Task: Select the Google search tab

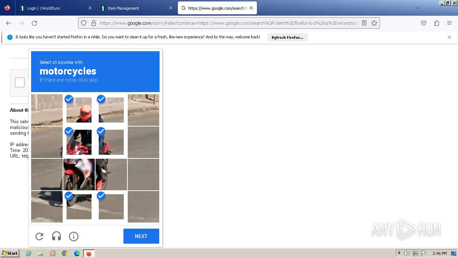Action: click(x=217, y=8)
